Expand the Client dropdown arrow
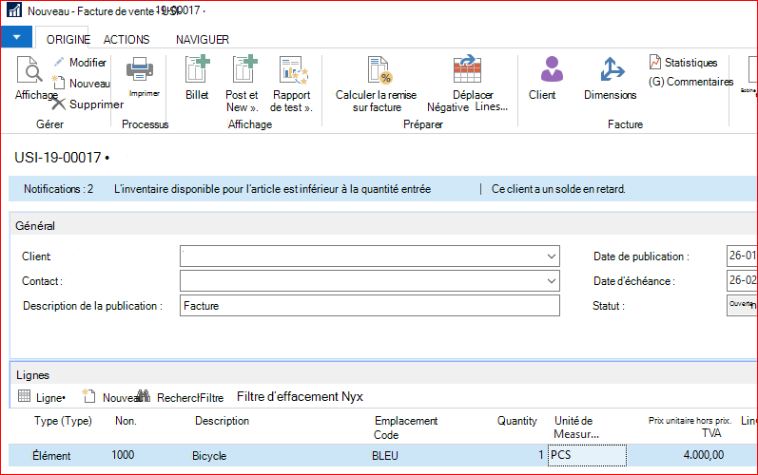Image resolution: width=758 pixels, height=475 pixels. point(551,256)
